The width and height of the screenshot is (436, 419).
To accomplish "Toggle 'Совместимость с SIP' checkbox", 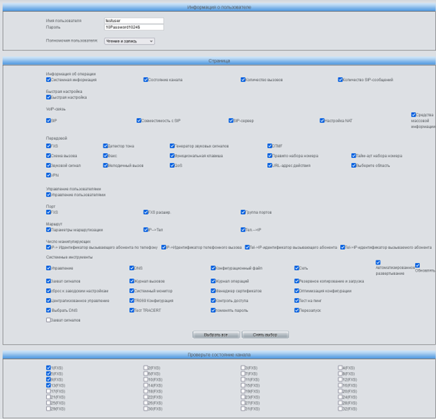I will 139,120.
